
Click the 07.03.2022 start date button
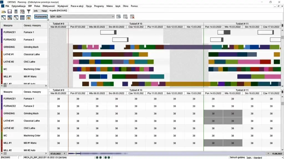pyautogui.click(x=55, y=153)
